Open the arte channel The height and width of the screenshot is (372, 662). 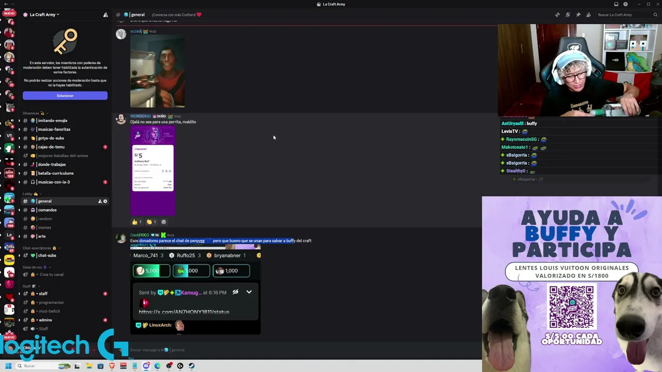tap(65, 236)
